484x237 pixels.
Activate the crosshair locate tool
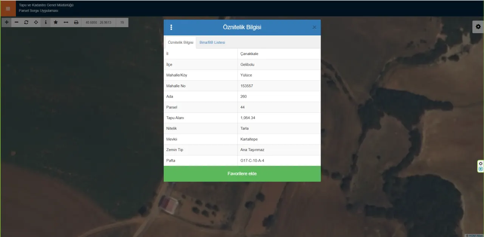[x=36, y=22]
